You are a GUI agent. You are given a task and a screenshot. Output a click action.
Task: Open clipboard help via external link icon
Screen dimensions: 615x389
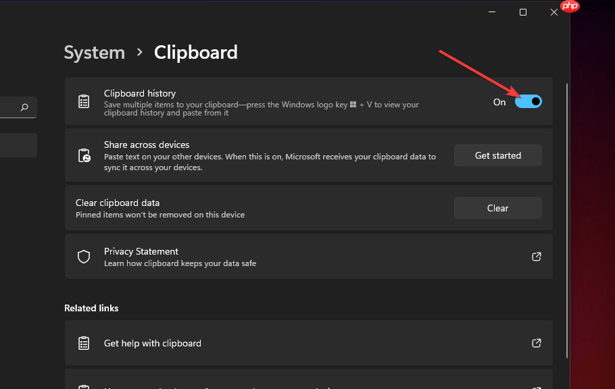pyautogui.click(x=537, y=343)
